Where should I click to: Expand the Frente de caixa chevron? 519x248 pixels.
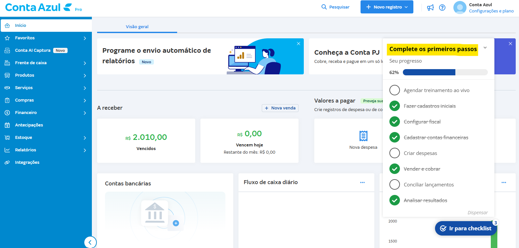(x=85, y=63)
